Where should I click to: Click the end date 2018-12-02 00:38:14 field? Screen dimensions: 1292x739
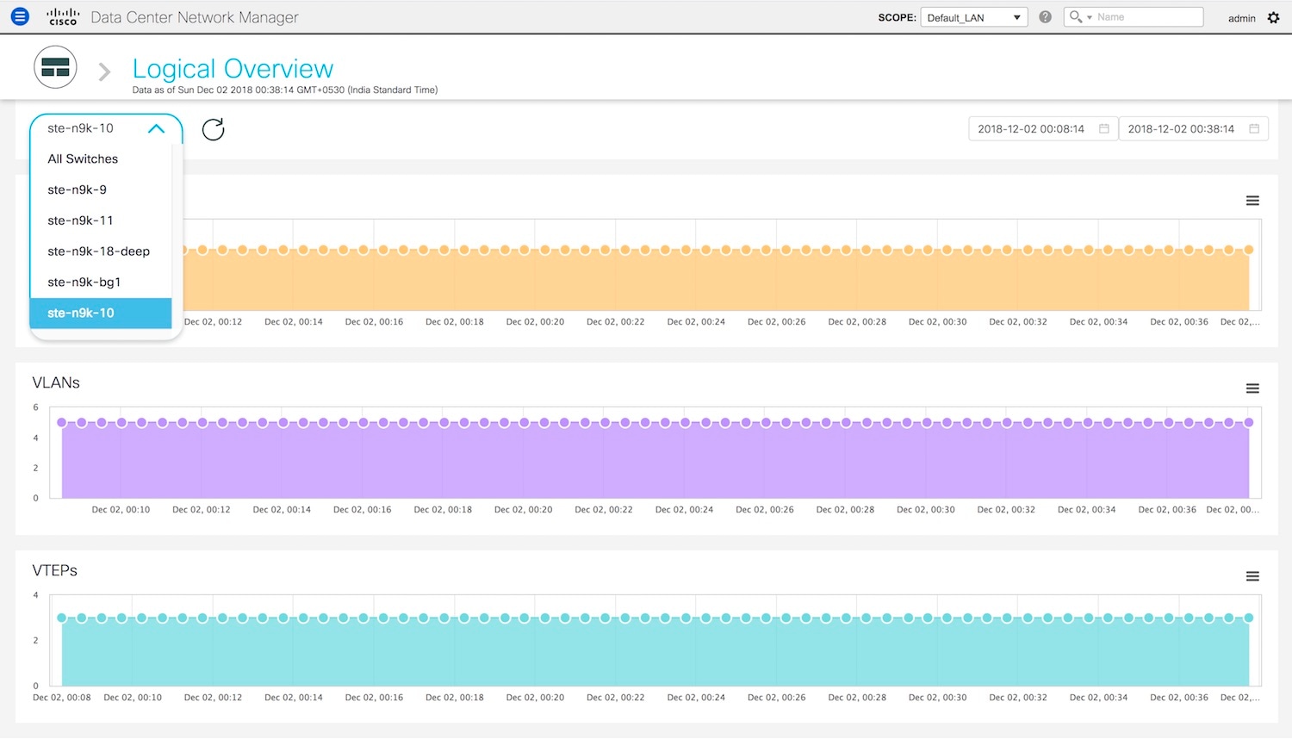(1193, 129)
